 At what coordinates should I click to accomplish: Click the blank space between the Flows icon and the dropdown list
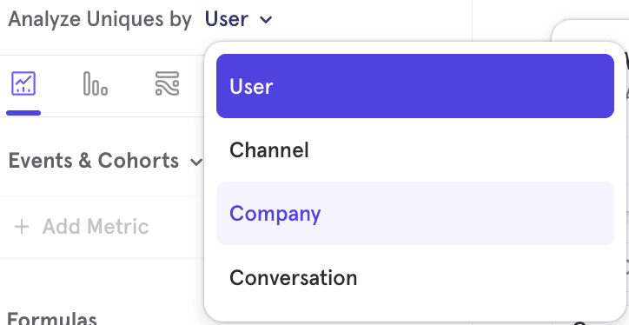[192, 83]
